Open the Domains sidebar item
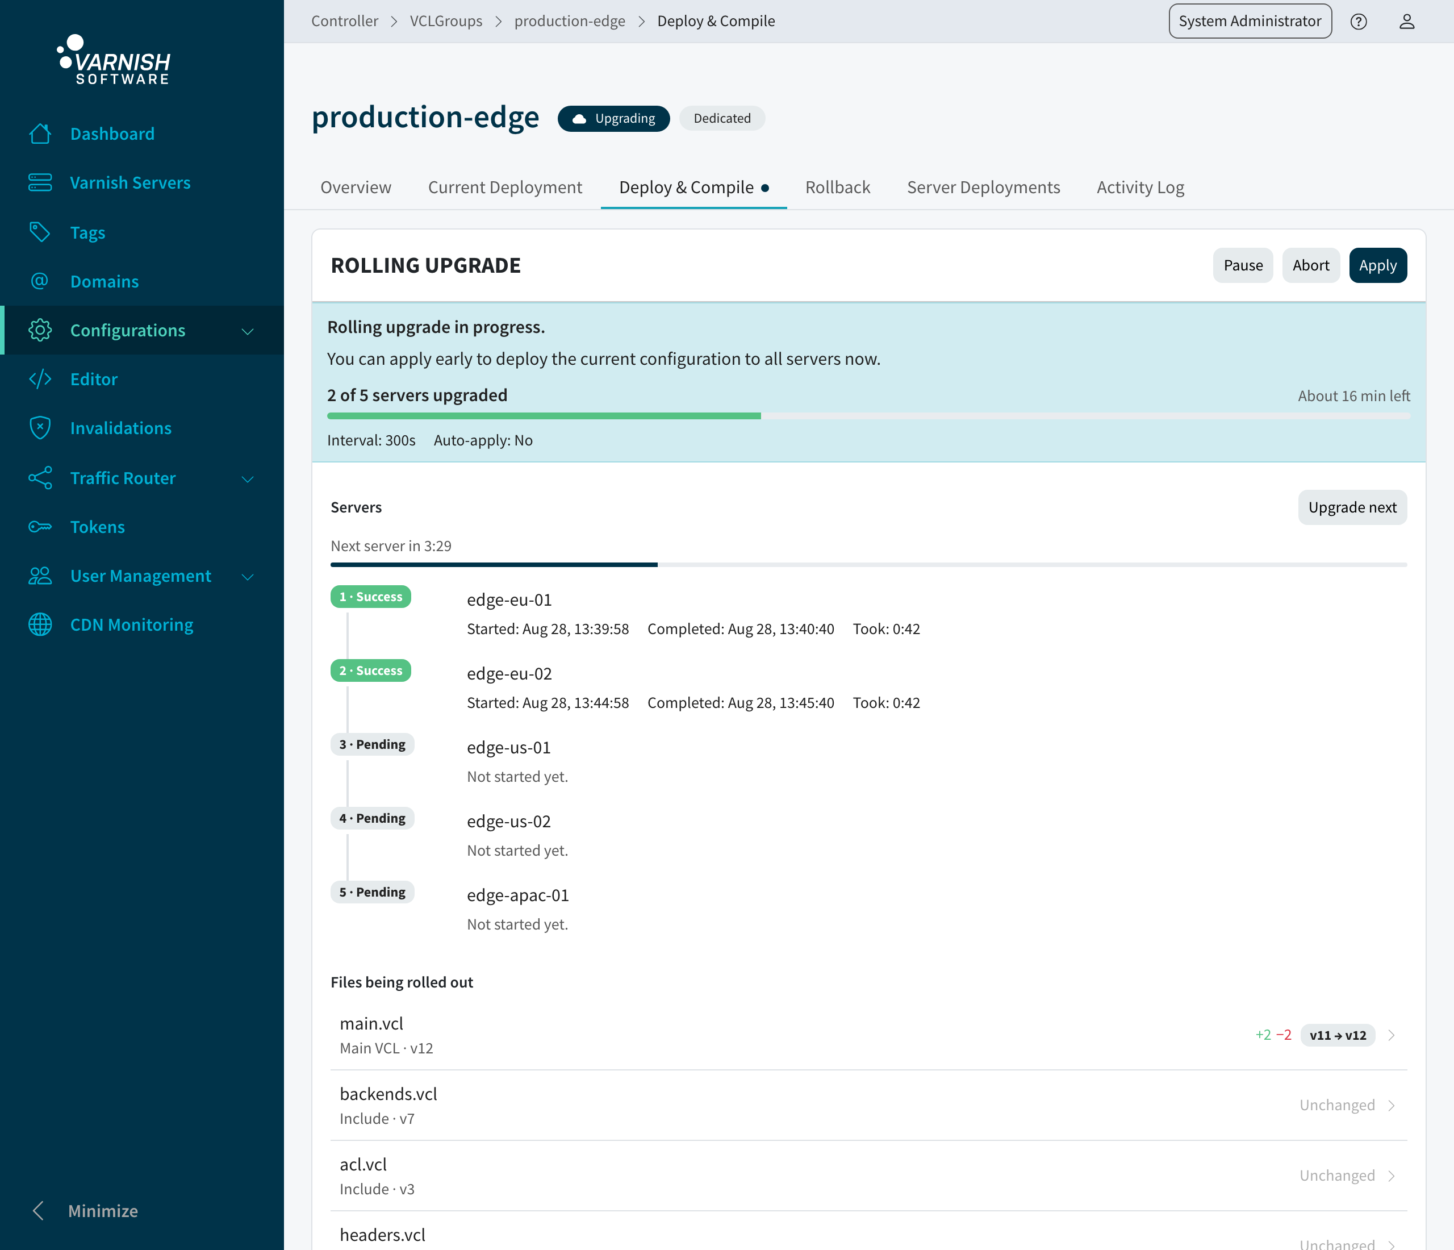 point(142,281)
